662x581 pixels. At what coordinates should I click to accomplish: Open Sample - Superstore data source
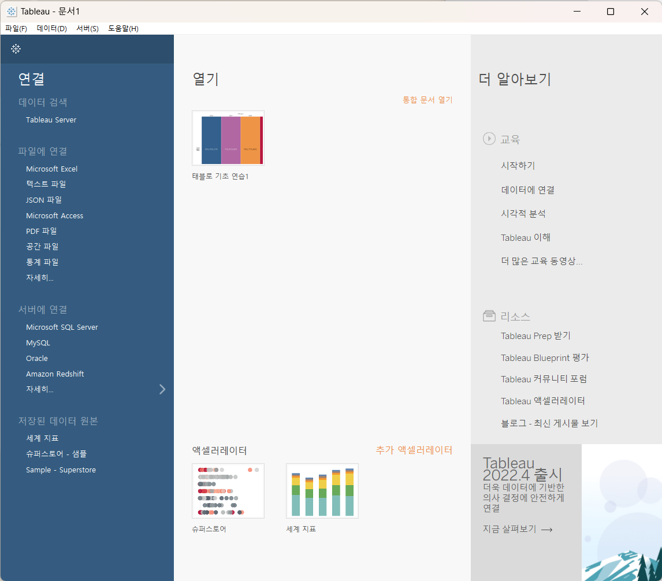(x=61, y=470)
